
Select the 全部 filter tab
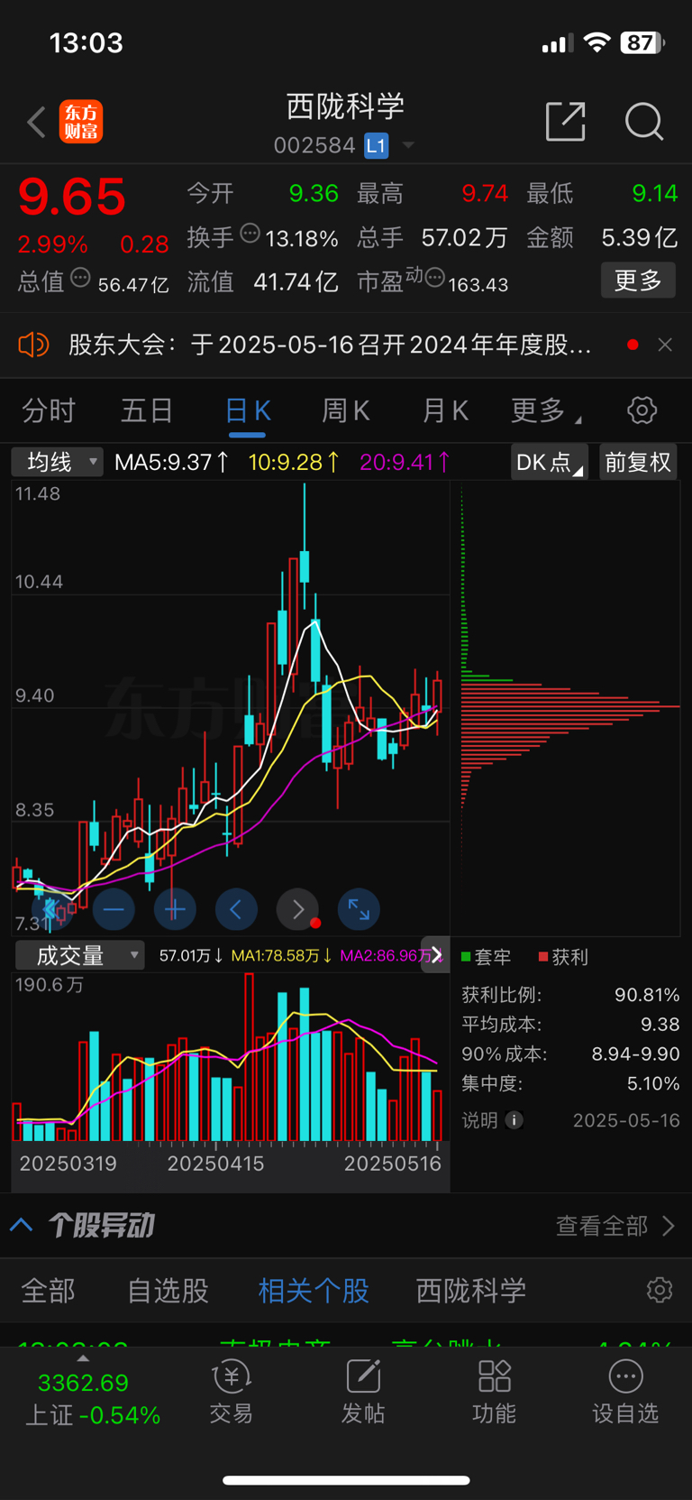[49, 1291]
